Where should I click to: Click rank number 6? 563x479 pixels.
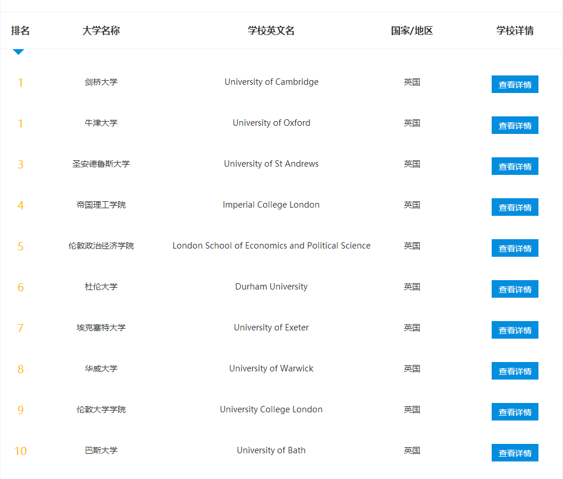tap(20, 287)
